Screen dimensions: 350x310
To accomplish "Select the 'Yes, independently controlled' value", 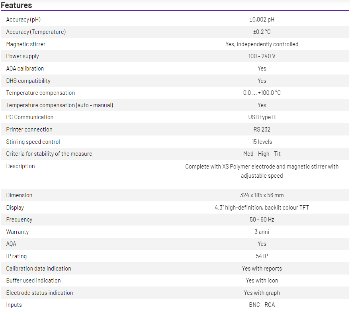I will pos(262,44).
